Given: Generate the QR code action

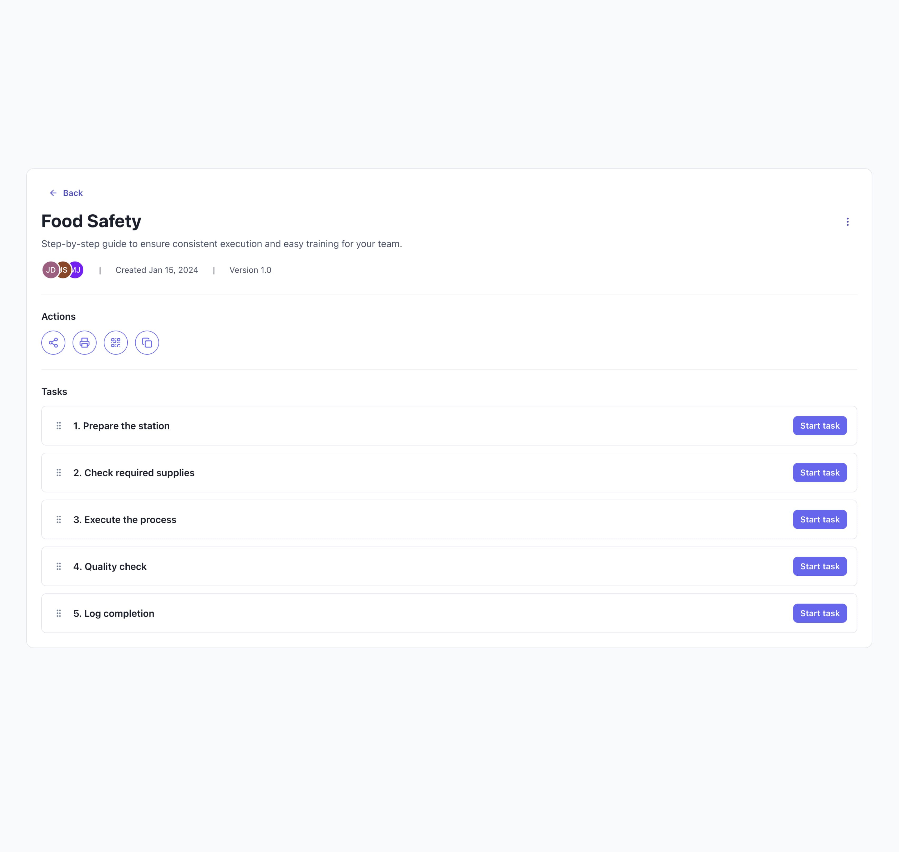Looking at the screenshot, I should coord(116,342).
